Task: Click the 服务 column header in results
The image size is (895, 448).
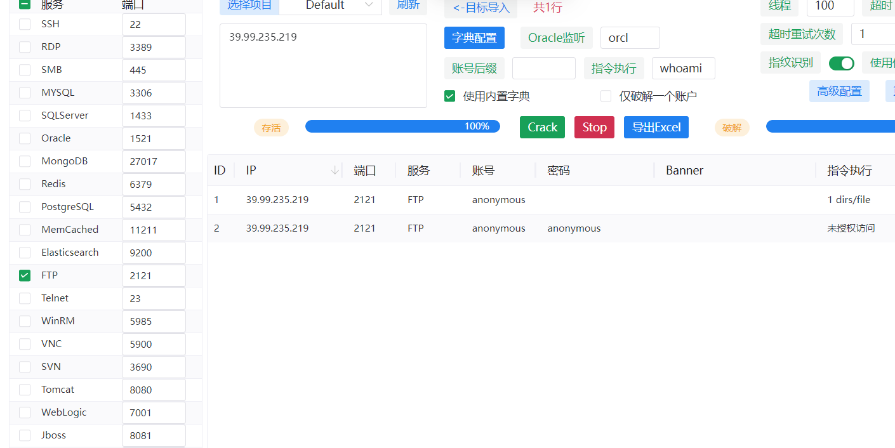Action: pos(418,171)
